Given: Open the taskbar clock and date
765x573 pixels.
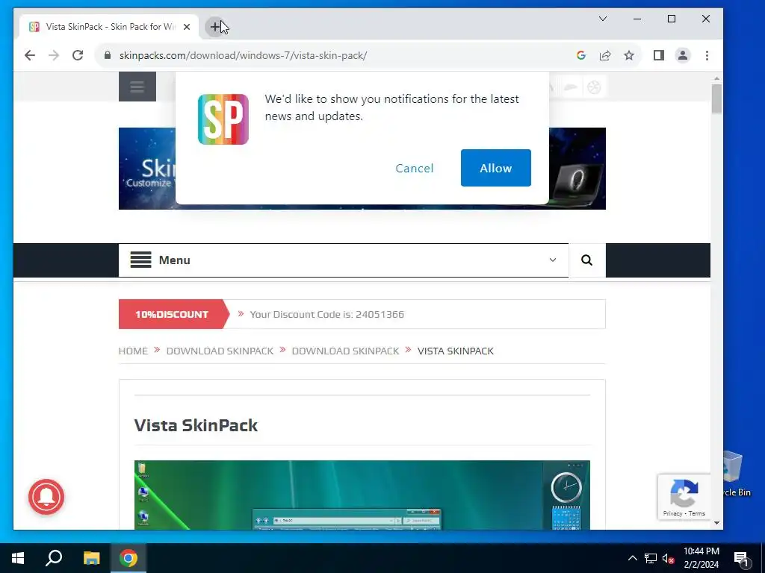Looking at the screenshot, I should pos(701,558).
